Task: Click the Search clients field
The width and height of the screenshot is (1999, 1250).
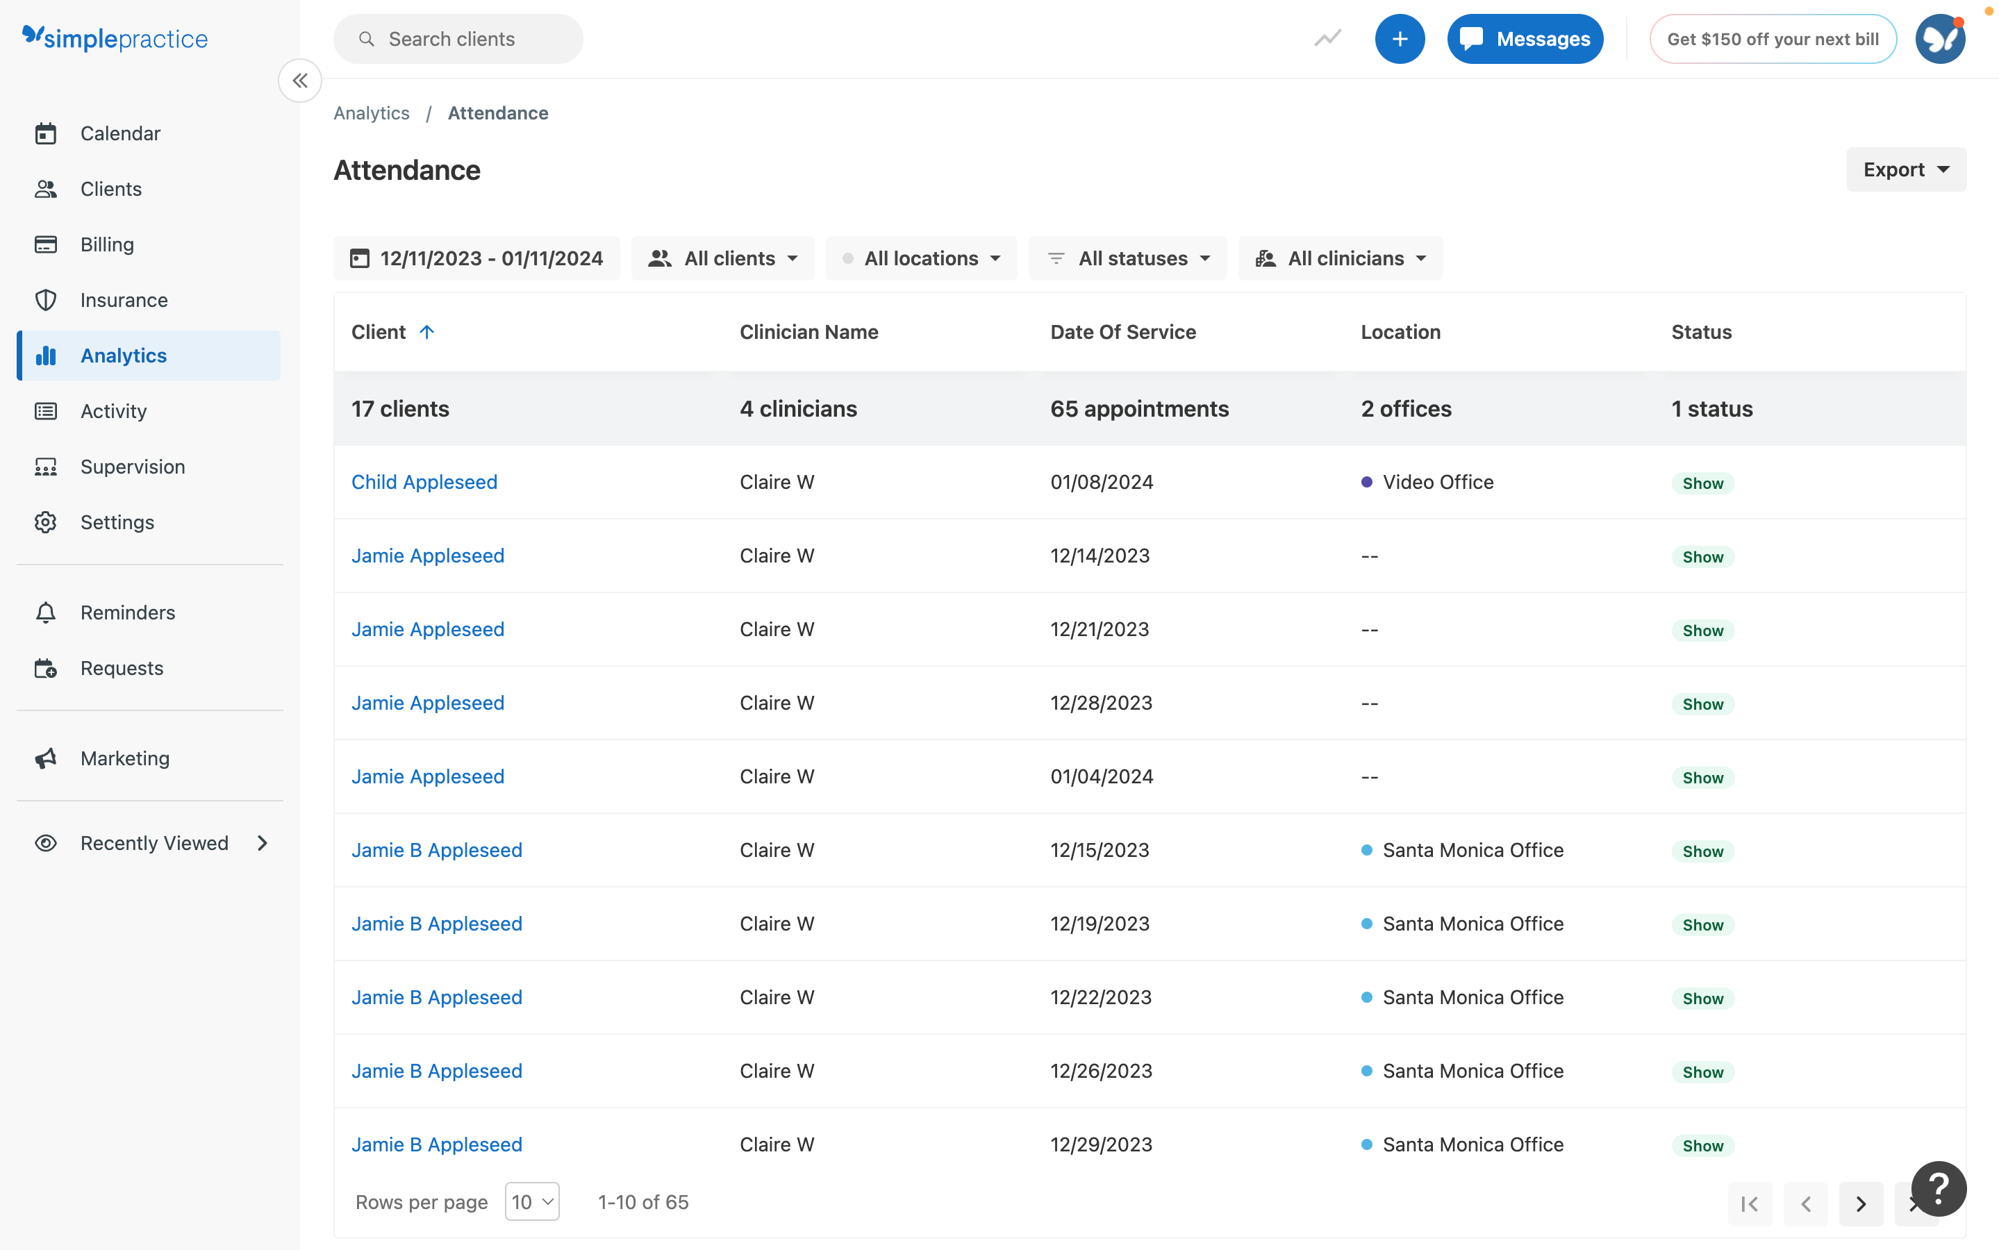Action: click(x=458, y=38)
